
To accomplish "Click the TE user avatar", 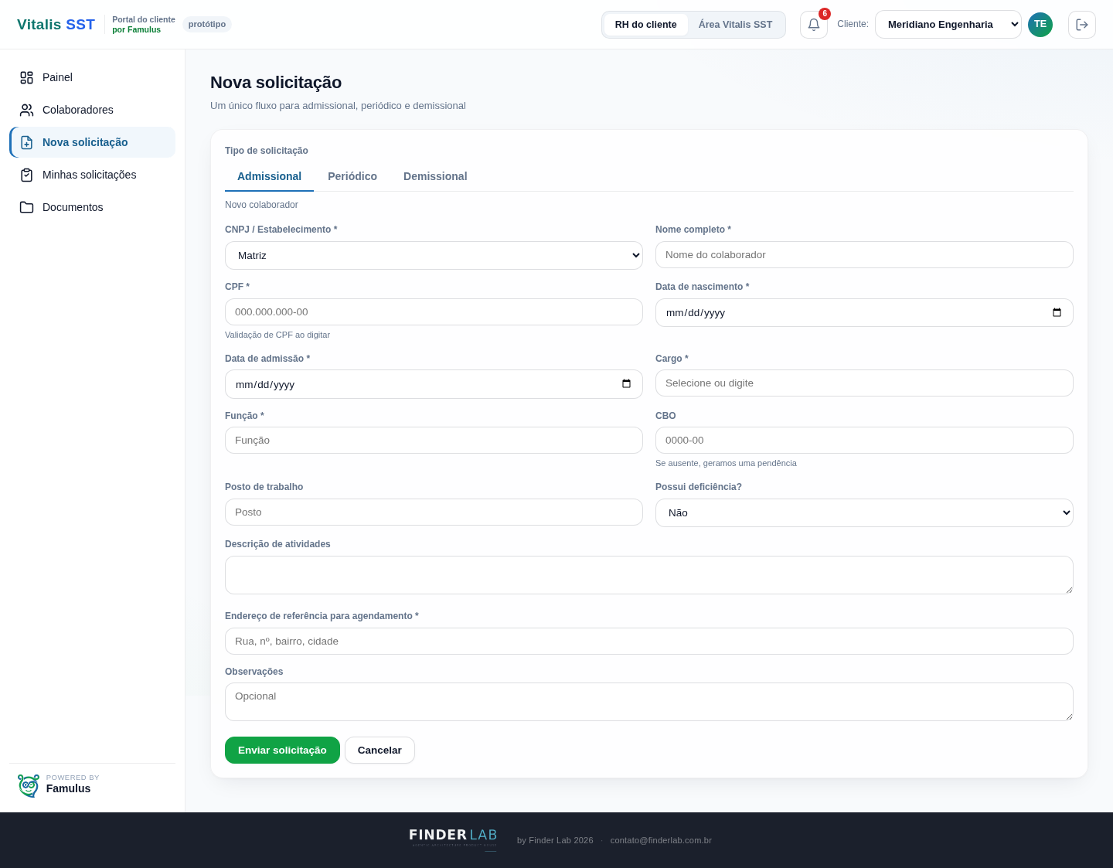I will point(1040,25).
